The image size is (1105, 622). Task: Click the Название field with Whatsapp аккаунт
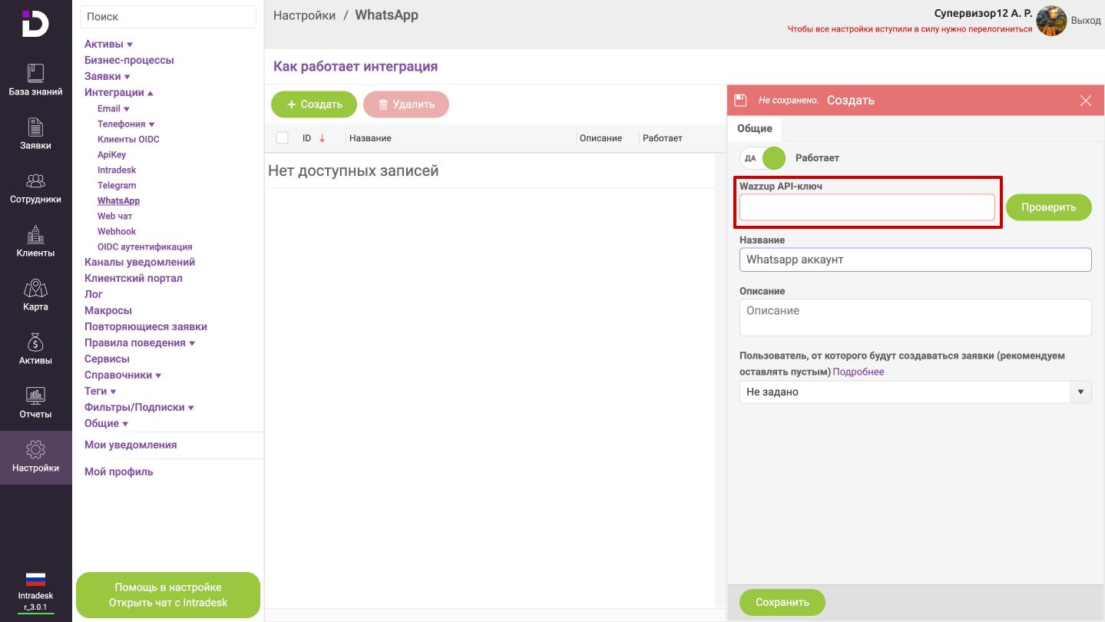pos(915,260)
